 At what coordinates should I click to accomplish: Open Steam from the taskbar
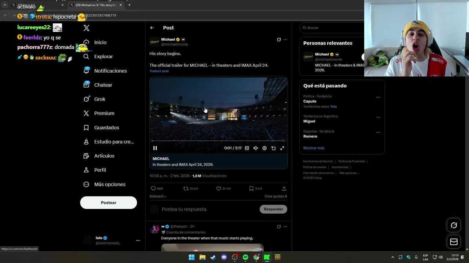pos(213,257)
